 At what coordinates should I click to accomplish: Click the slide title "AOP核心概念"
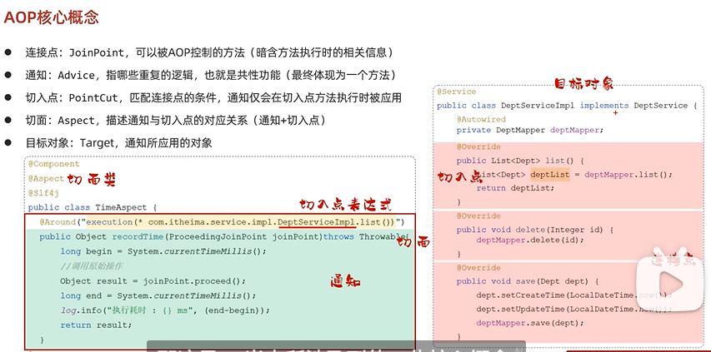[x=51, y=17]
